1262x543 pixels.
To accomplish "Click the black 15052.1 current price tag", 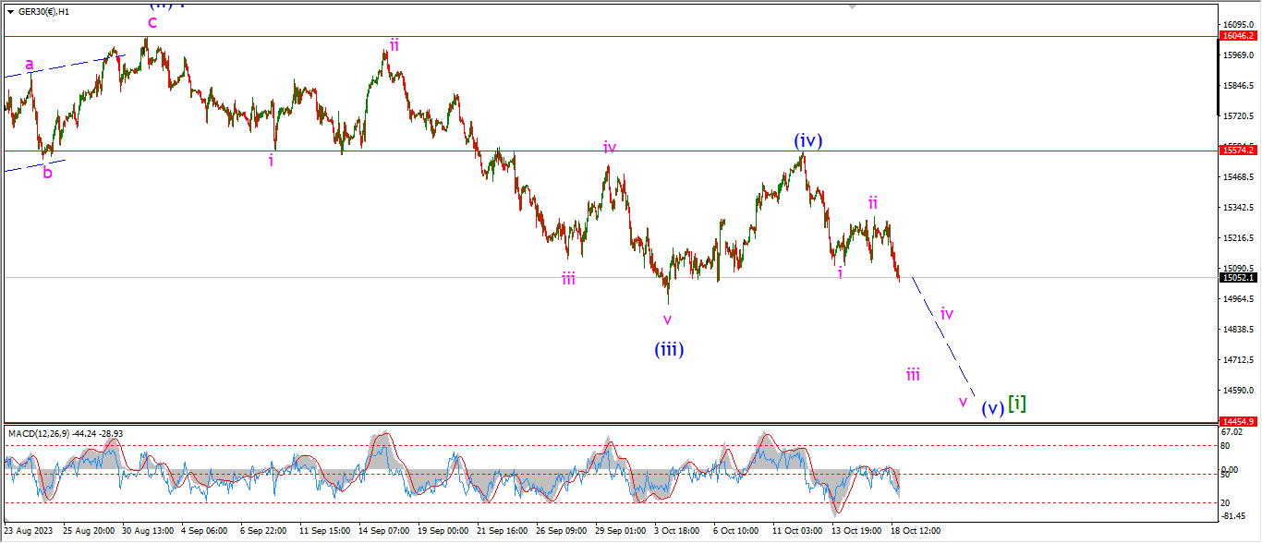I will point(1238,277).
